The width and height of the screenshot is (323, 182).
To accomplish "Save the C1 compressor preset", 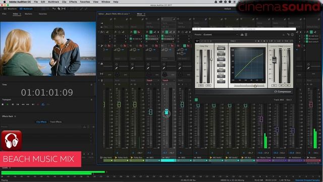I will click(242, 34).
